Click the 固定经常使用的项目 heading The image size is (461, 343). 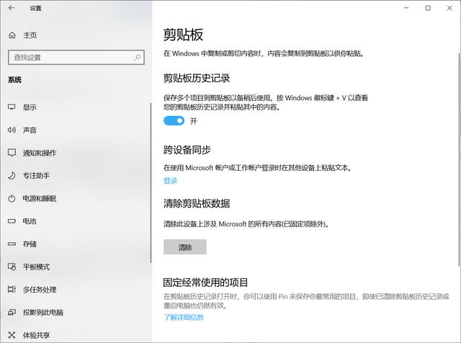point(205,282)
